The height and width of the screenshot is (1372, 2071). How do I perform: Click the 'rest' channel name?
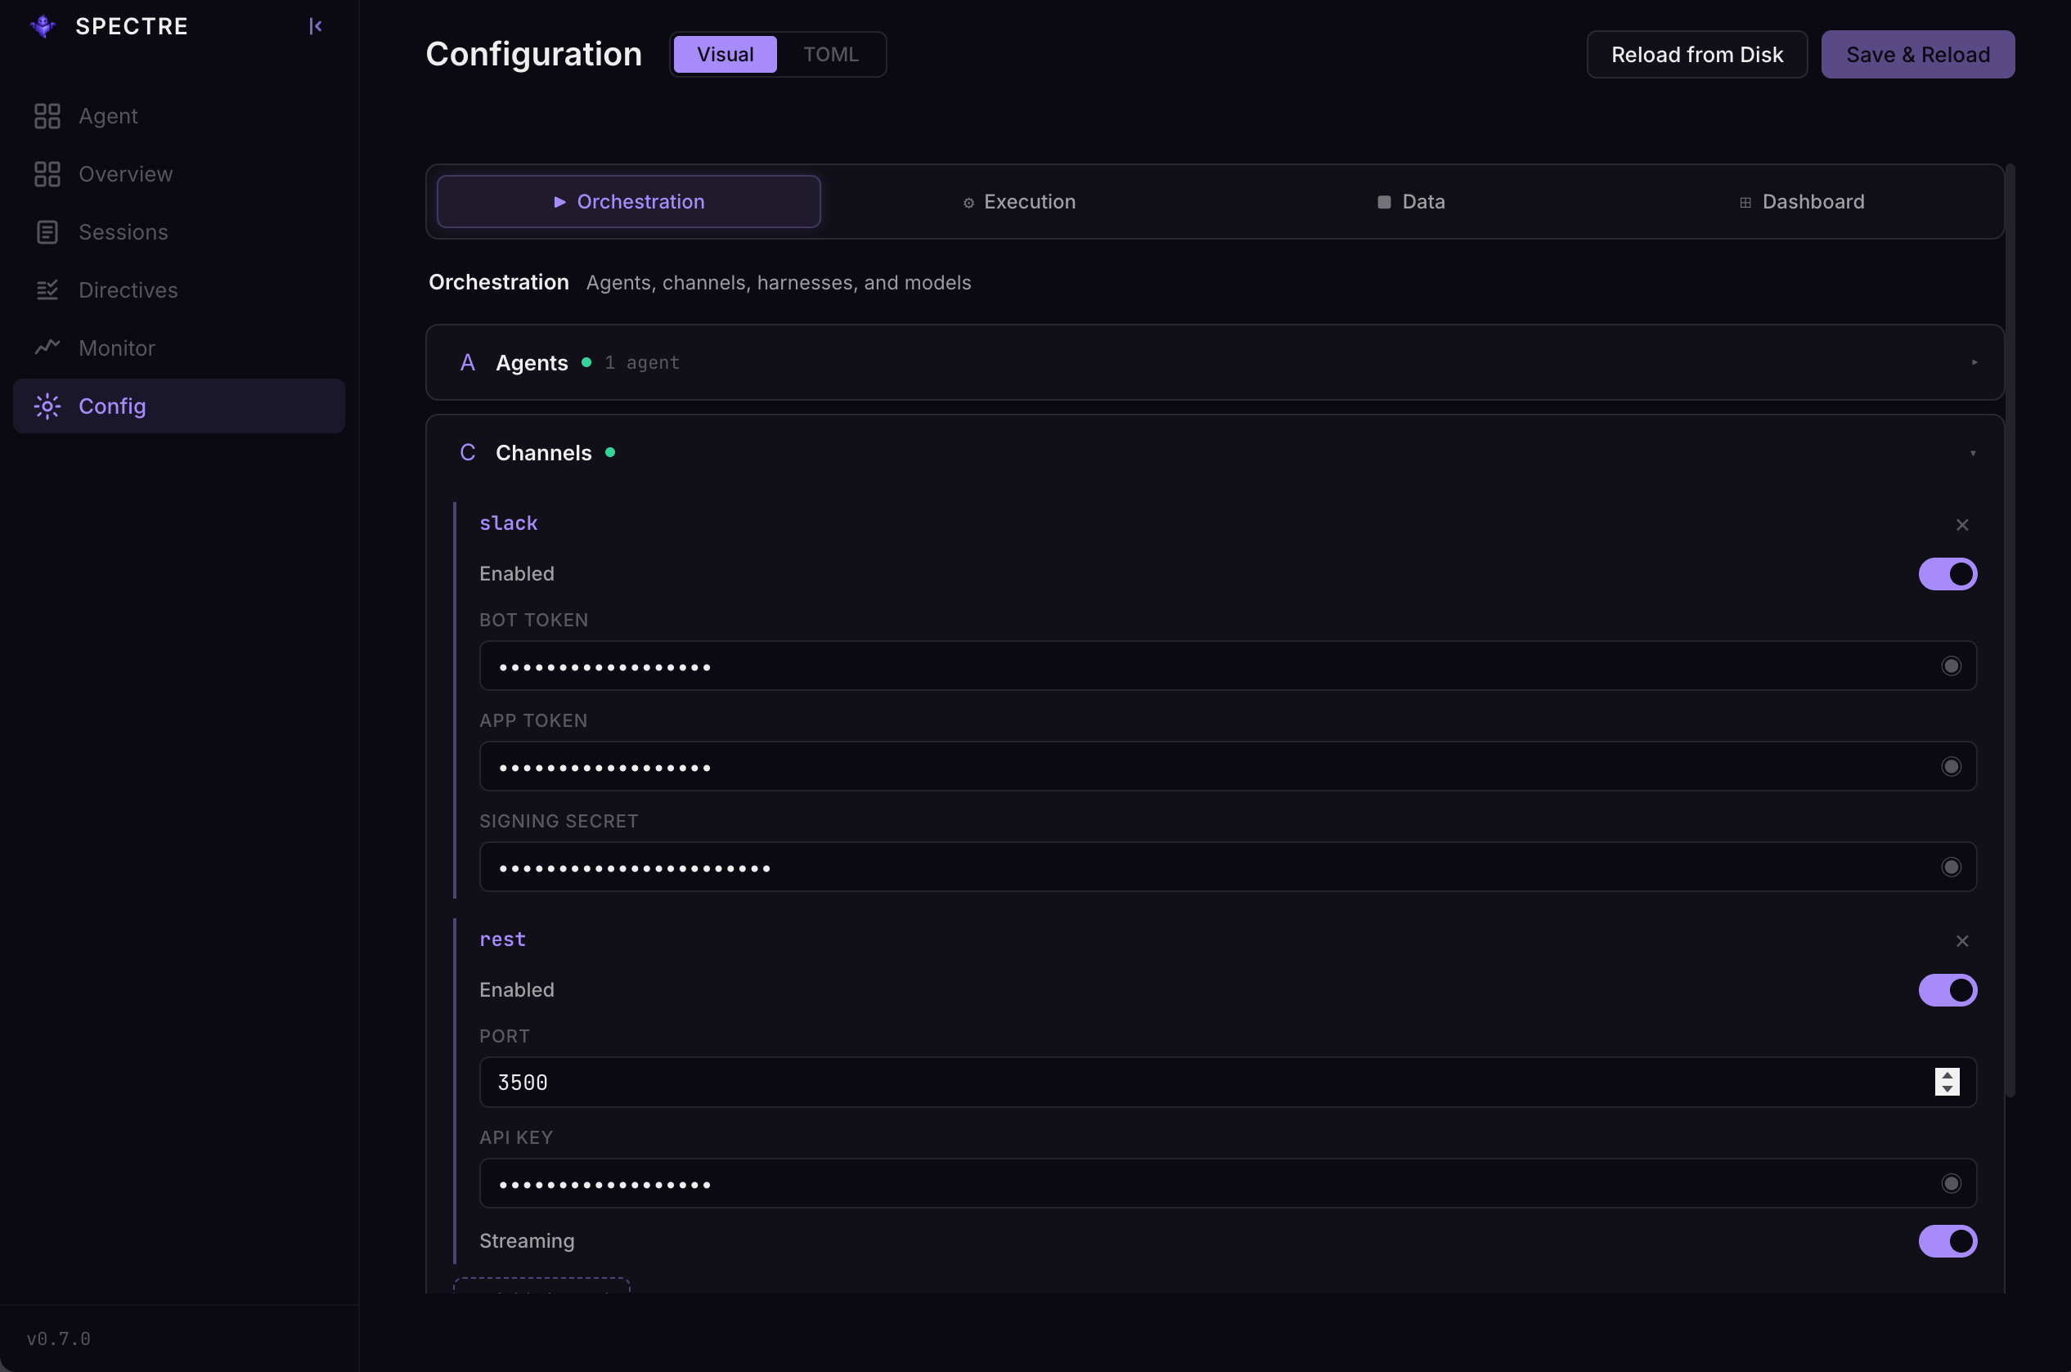coord(502,939)
